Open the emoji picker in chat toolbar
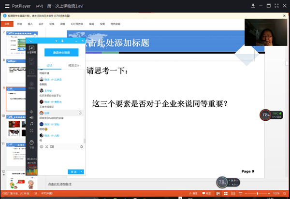This screenshot has height=199, width=290. click(42, 147)
